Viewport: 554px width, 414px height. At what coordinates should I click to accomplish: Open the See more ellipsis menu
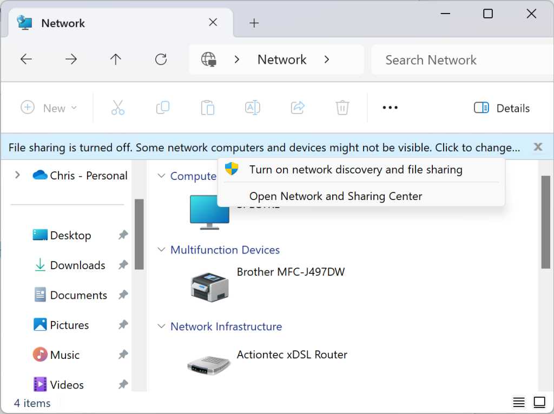(390, 108)
